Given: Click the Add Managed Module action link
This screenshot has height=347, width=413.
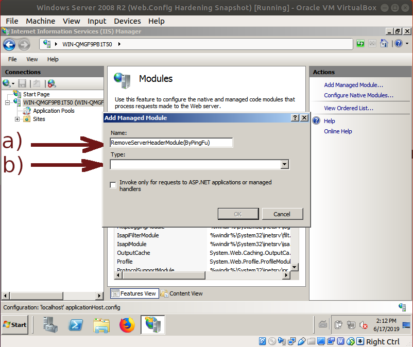Looking at the screenshot, I should [x=353, y=85].
